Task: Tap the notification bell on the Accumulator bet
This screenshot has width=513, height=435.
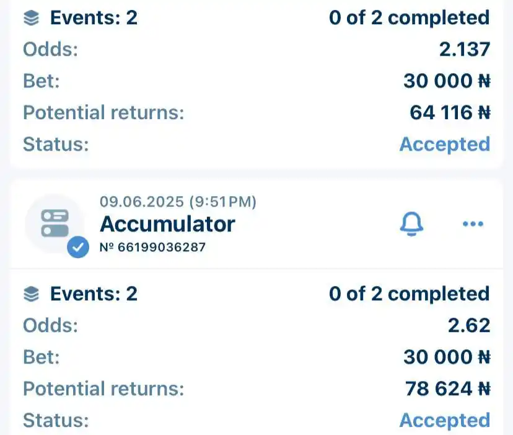Action: click(411, 224)
